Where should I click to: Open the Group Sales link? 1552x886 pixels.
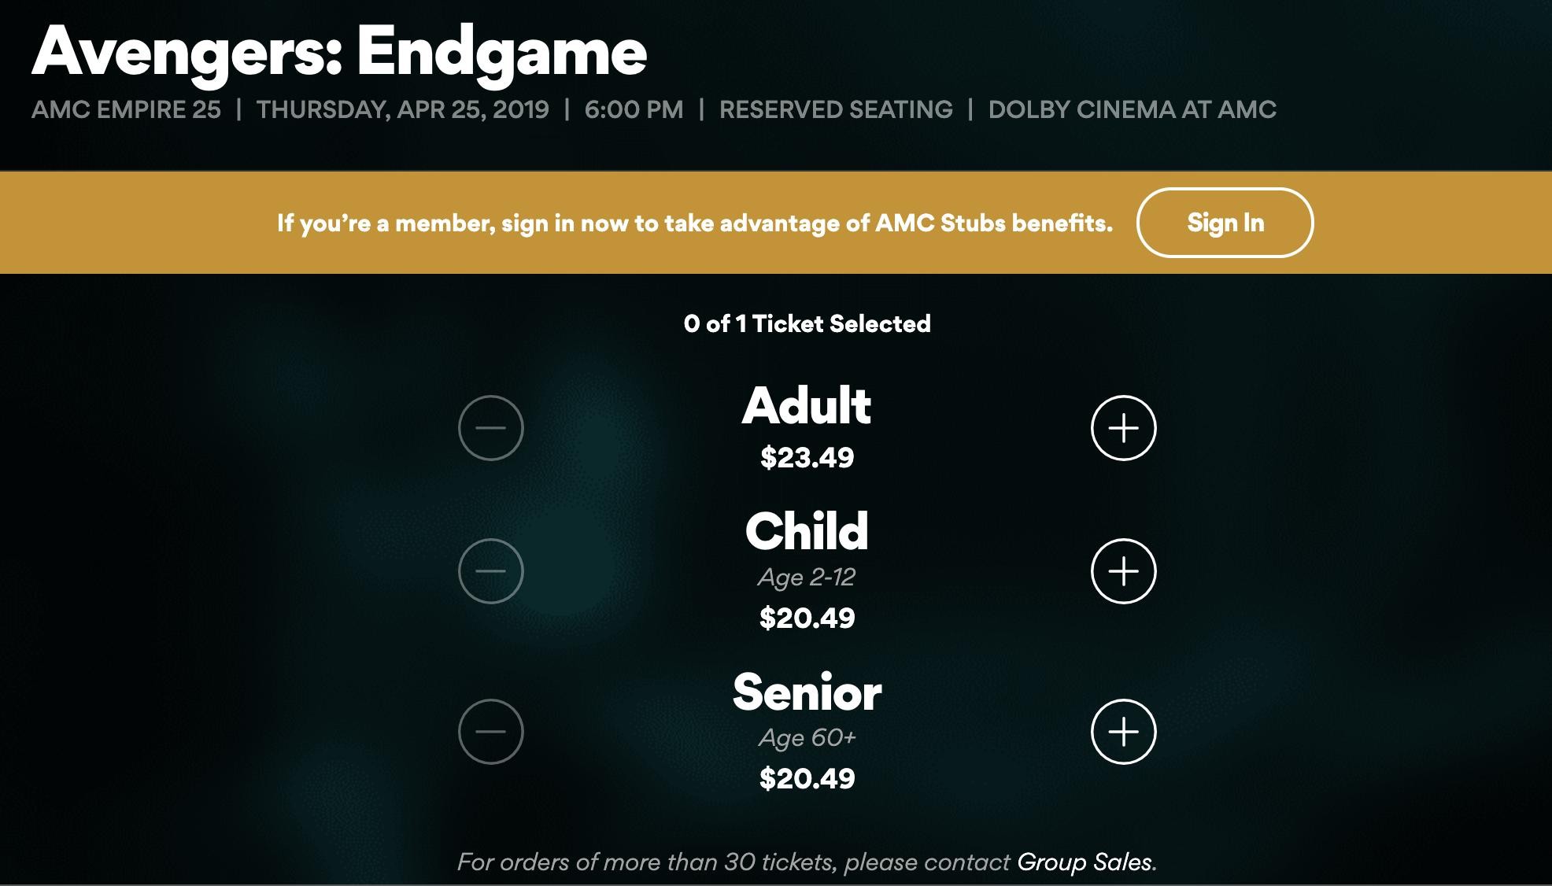[x=1085, y=862]
